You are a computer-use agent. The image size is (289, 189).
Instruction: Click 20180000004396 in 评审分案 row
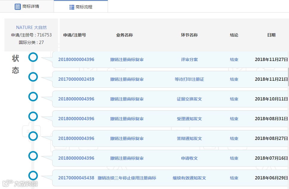(x=76, y=60)
